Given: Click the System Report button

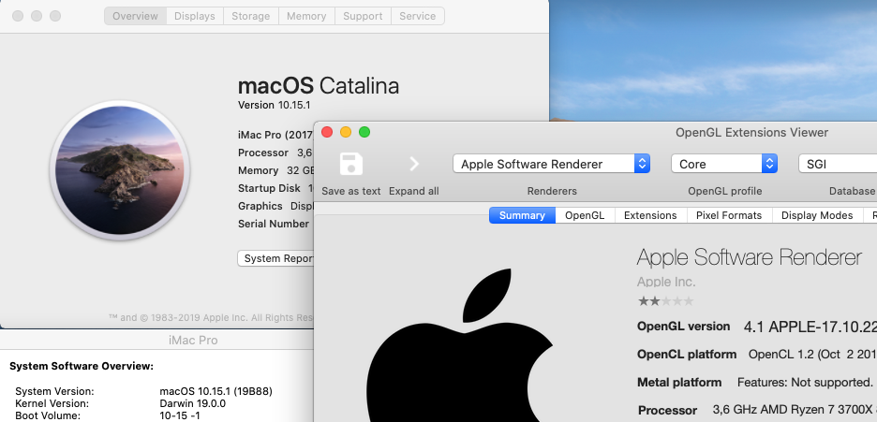Looking at the screenshot, I should point(275,258).
